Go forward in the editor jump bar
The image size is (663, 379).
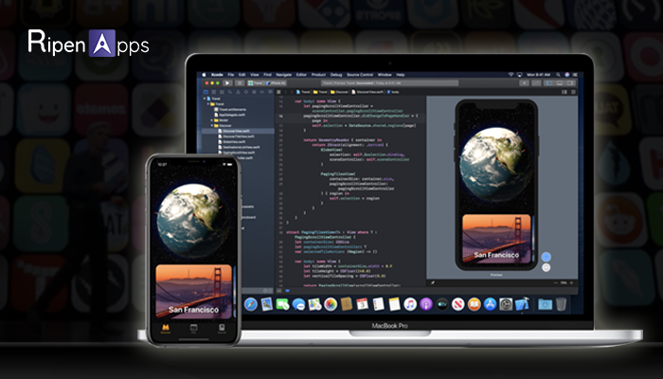pyautogui.click(x=292, y=92)
